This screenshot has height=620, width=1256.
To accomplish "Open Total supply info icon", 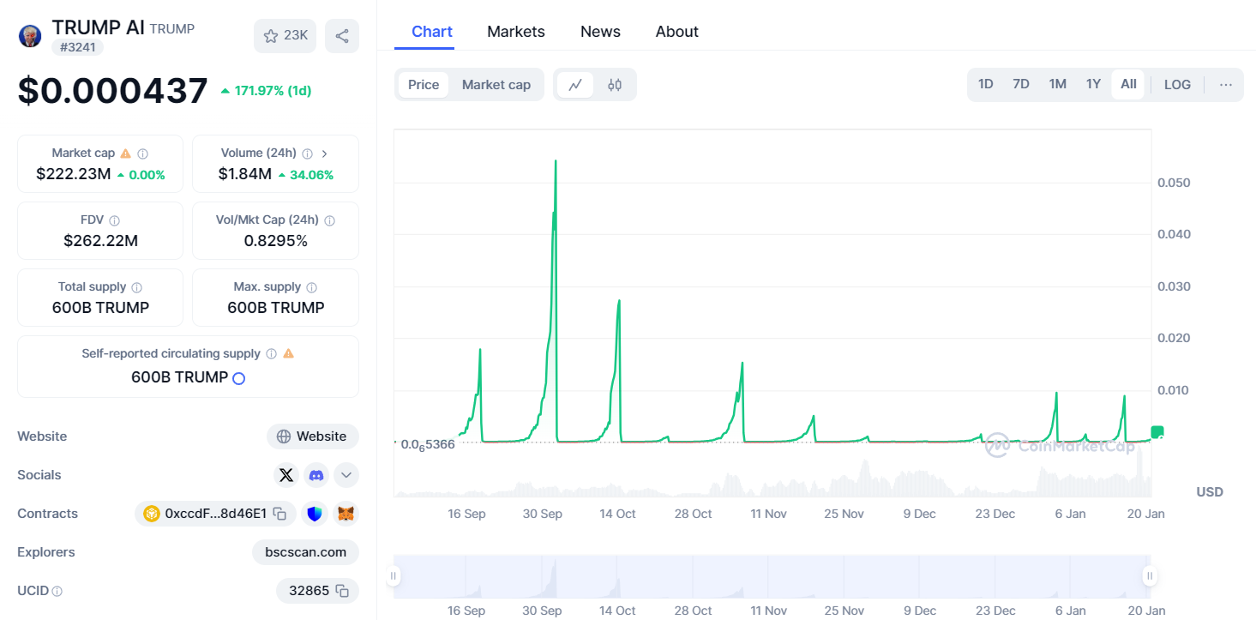I will tap(136, 287).
